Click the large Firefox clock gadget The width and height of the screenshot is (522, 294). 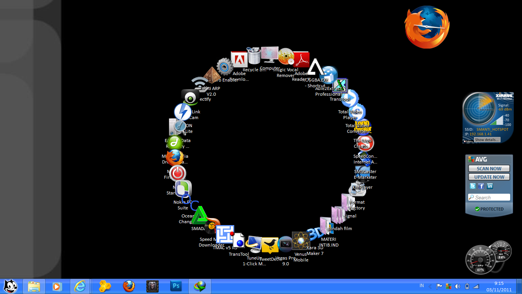(x=427, y=27)
